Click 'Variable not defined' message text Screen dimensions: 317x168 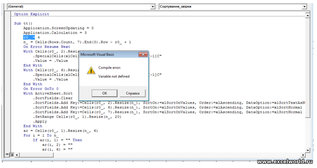(114, 76)
